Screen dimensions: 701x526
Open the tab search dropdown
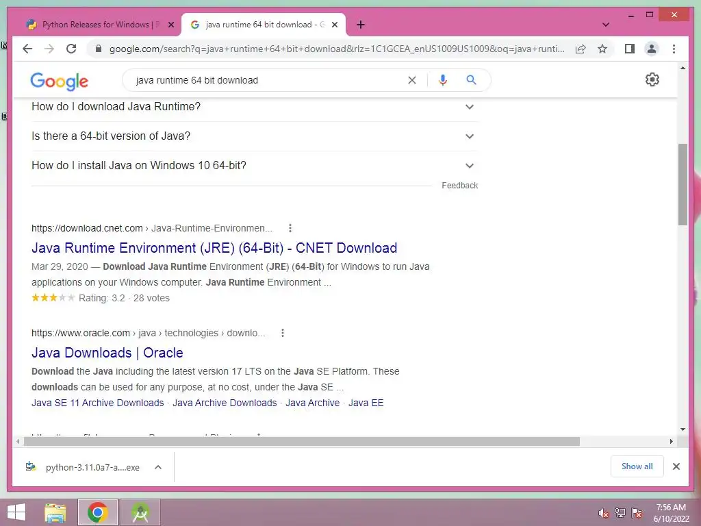605,25
